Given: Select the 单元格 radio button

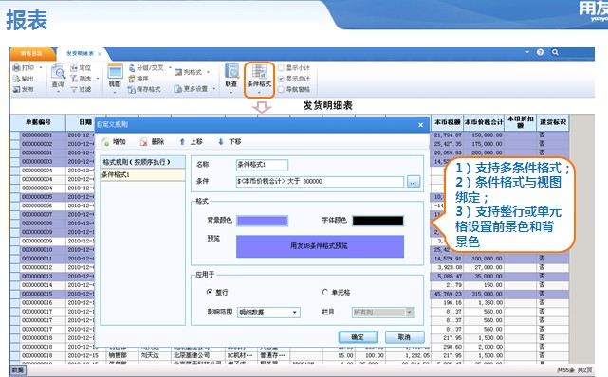Looking at the screenshot, I should (325, 292).
